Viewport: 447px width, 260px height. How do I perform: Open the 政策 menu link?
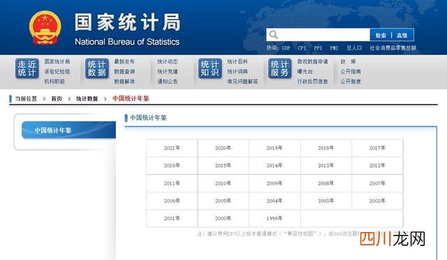click(x=348, y=62)
